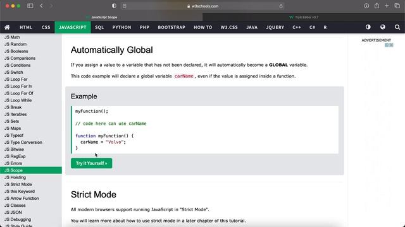The width and height of the screenshot is (405, 227).
Task: Open JS Debugging in sidebar
Action: (x=31, y=219)
